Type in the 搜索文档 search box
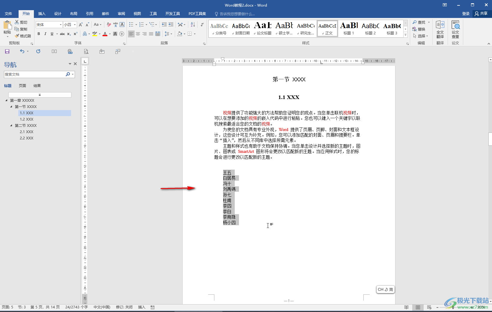The height and width of the screenshot is (312, 492). (x=34, y=74)
